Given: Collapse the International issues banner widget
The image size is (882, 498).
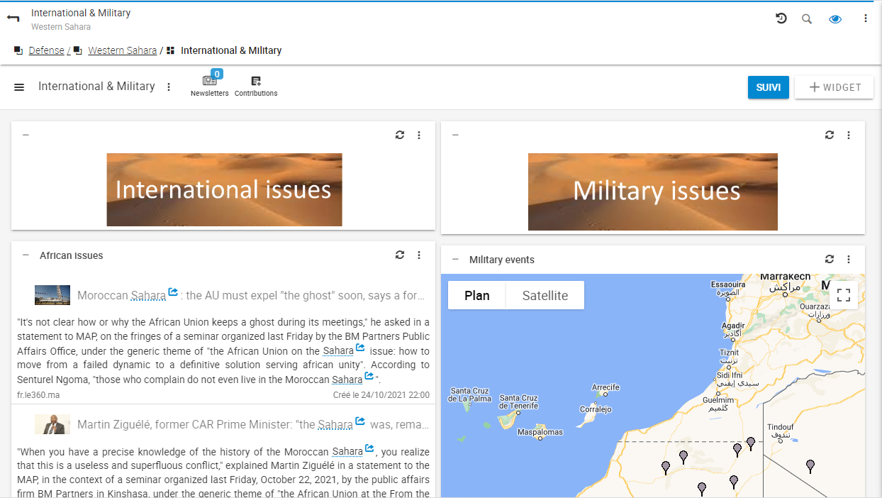Looking at the screenshot, I should pos(26,135).
